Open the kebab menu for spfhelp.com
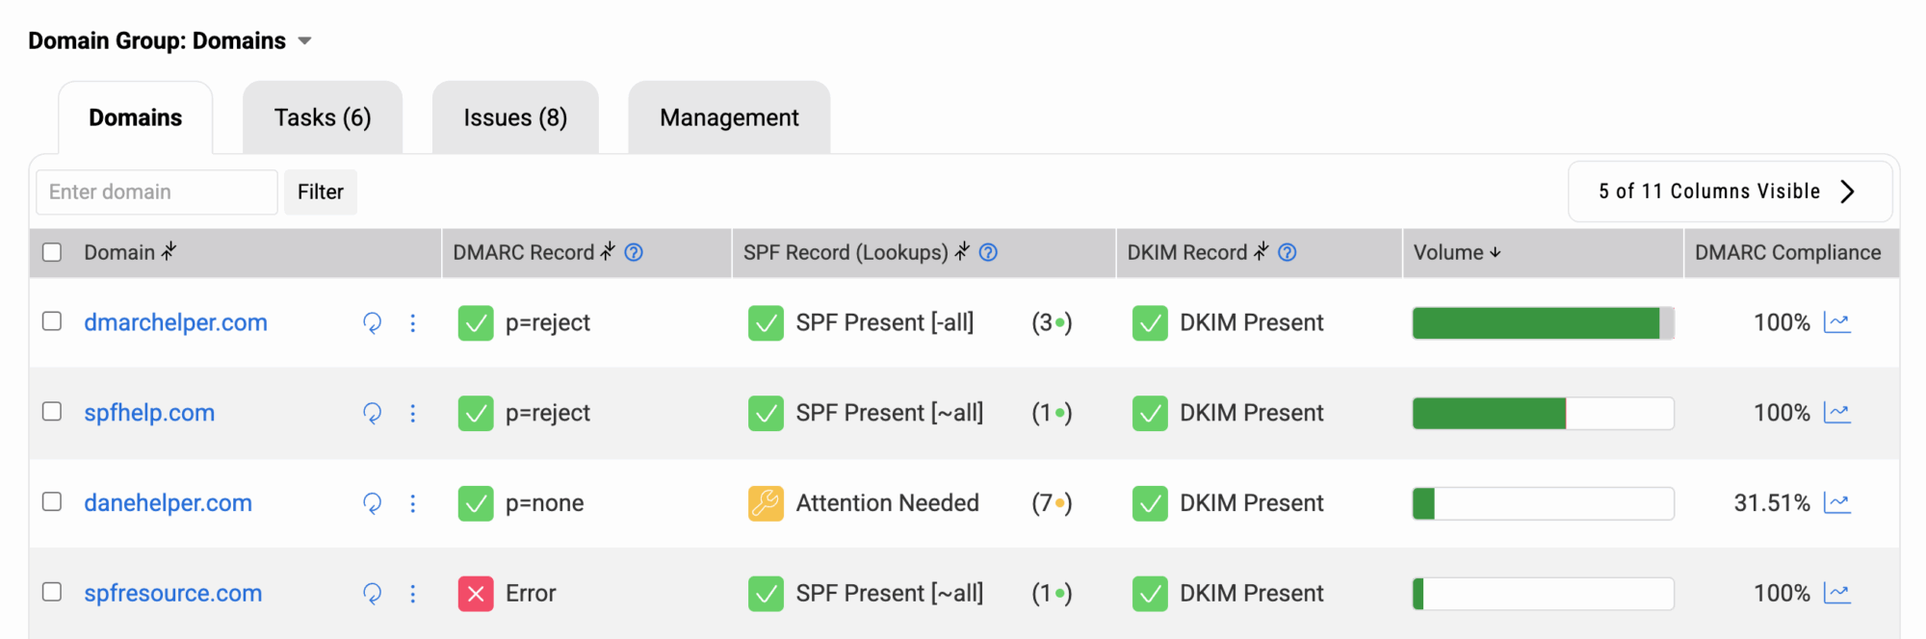The width and height of the screenshot is (1926, 639). (x=413, y=413)
